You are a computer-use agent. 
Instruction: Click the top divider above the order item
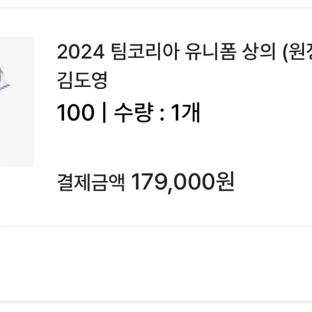pyautogui.click(x=156, y=7)
